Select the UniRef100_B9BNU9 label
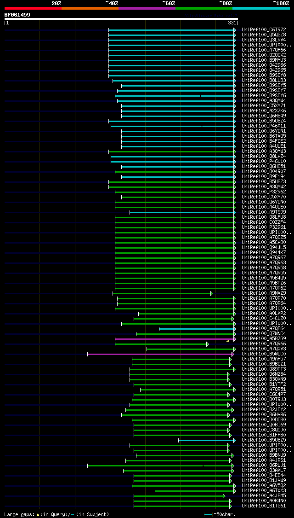 pyautogui.click(x=264, y=455)
